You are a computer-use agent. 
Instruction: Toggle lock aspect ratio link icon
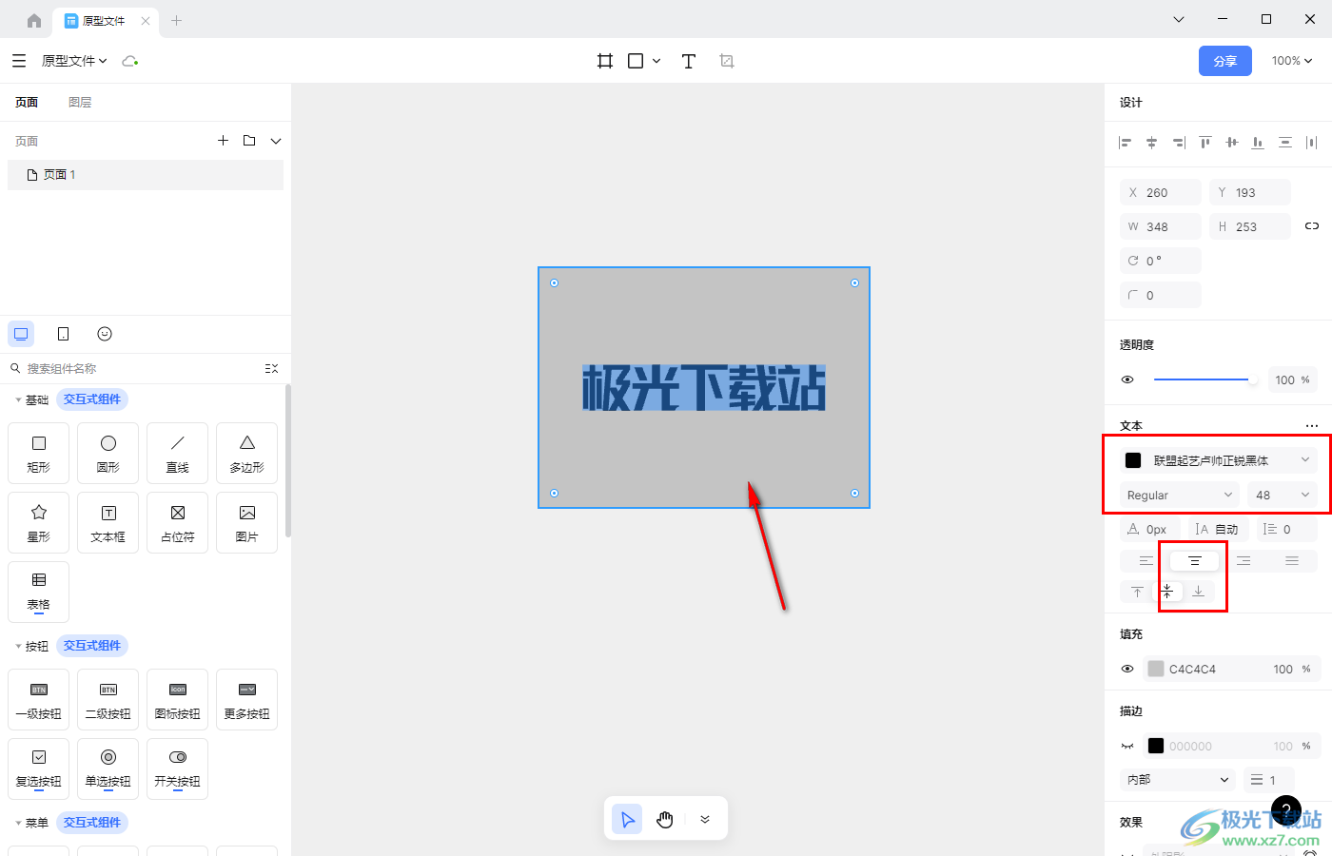pos(1312,226)
